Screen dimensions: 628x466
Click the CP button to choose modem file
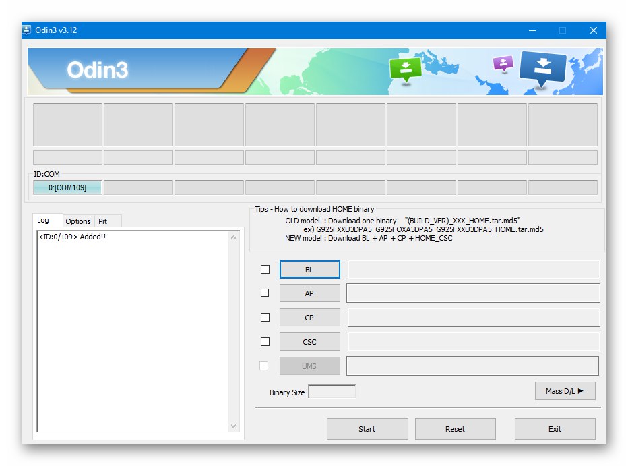click(309, 318)
